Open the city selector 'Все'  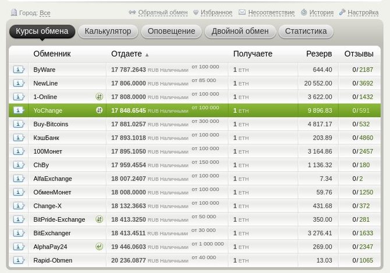[x=45, y=13]
